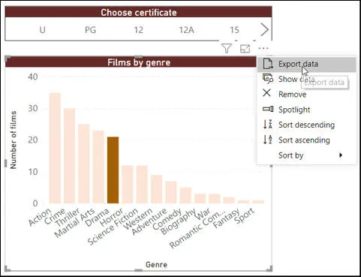
Task: Click the Fantasy axis label
Action: pyautogui.click(x=226, y=218)
